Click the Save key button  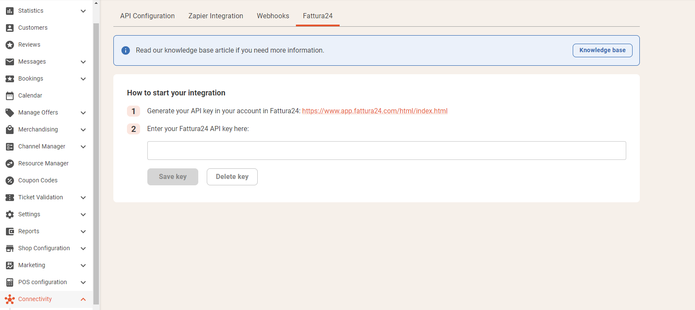(x=173, y=177)
